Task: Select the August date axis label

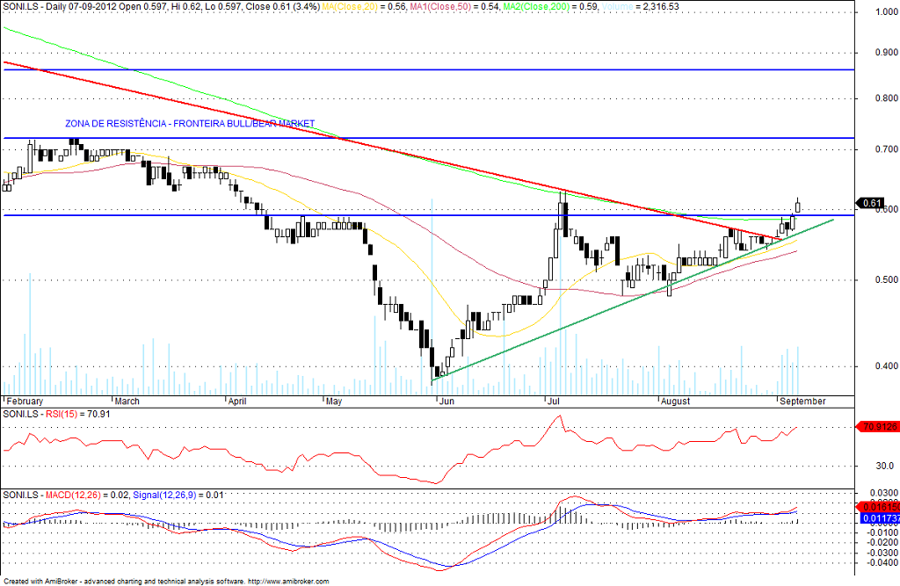Action: point(675,402)
